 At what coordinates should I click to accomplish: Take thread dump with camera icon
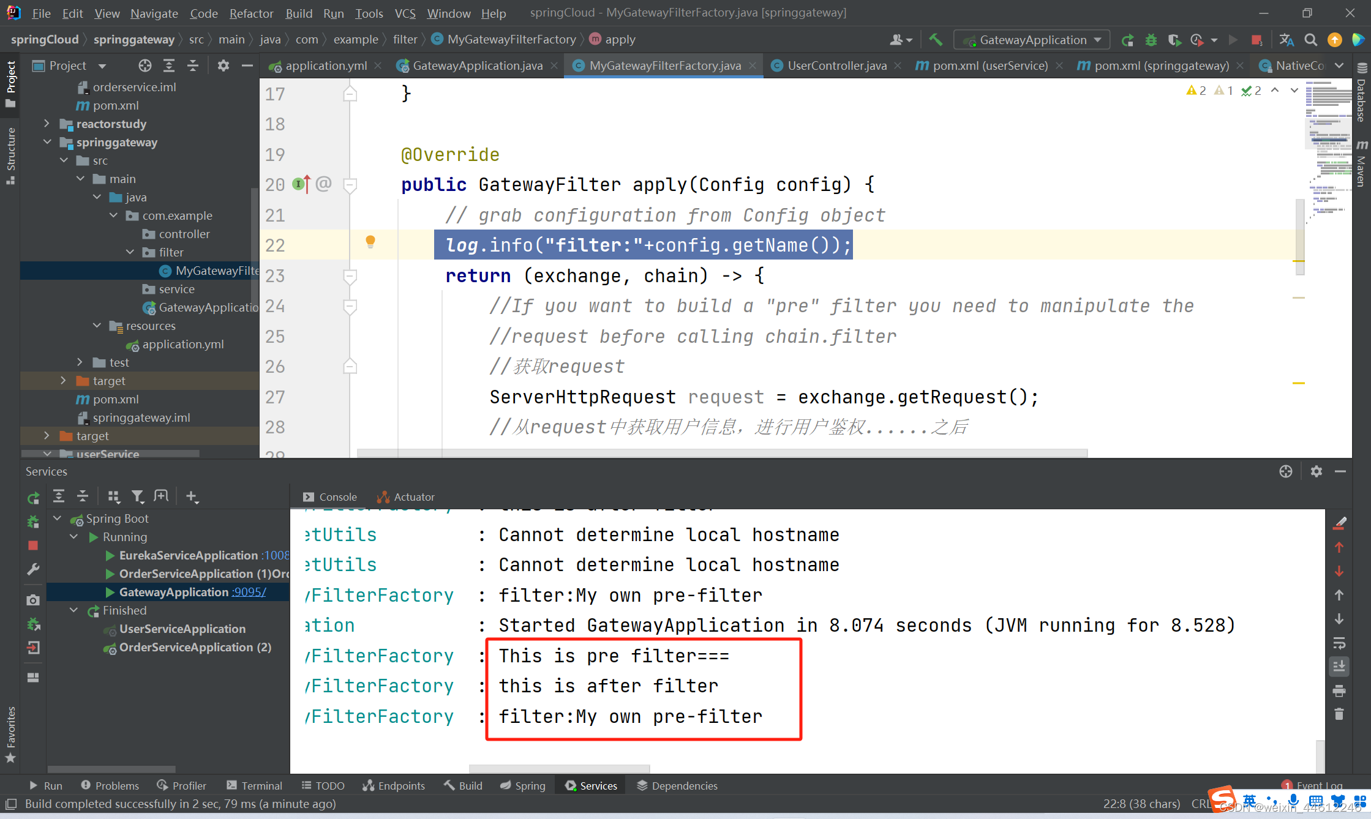click(x=33, y=600)
